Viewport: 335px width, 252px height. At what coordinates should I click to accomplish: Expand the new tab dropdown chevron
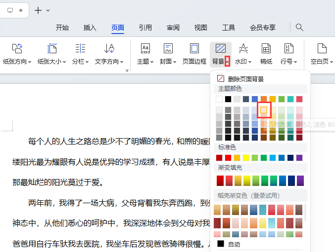[48, 10]
